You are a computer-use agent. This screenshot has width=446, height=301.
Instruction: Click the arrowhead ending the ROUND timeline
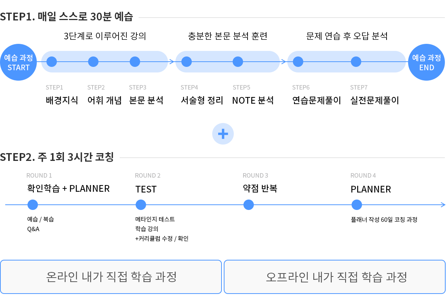point(443,205)
